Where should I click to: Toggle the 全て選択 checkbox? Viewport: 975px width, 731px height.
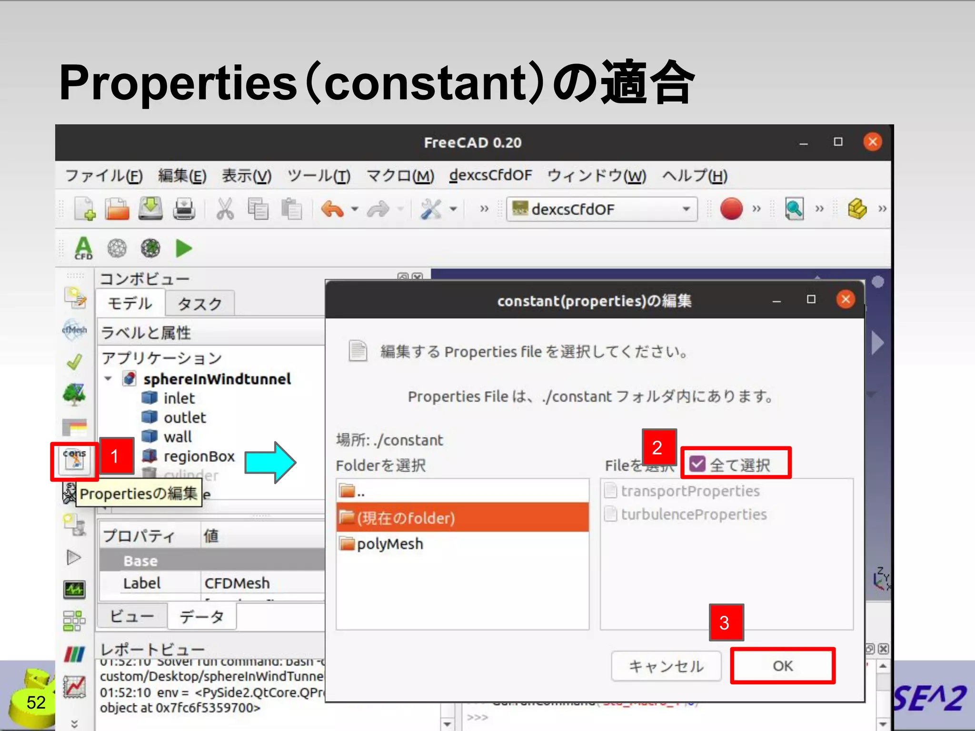(x=697, y=464)
